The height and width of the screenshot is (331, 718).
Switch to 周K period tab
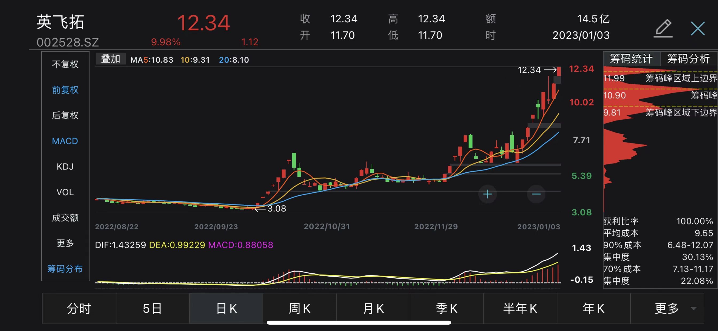tap(300, 308)
